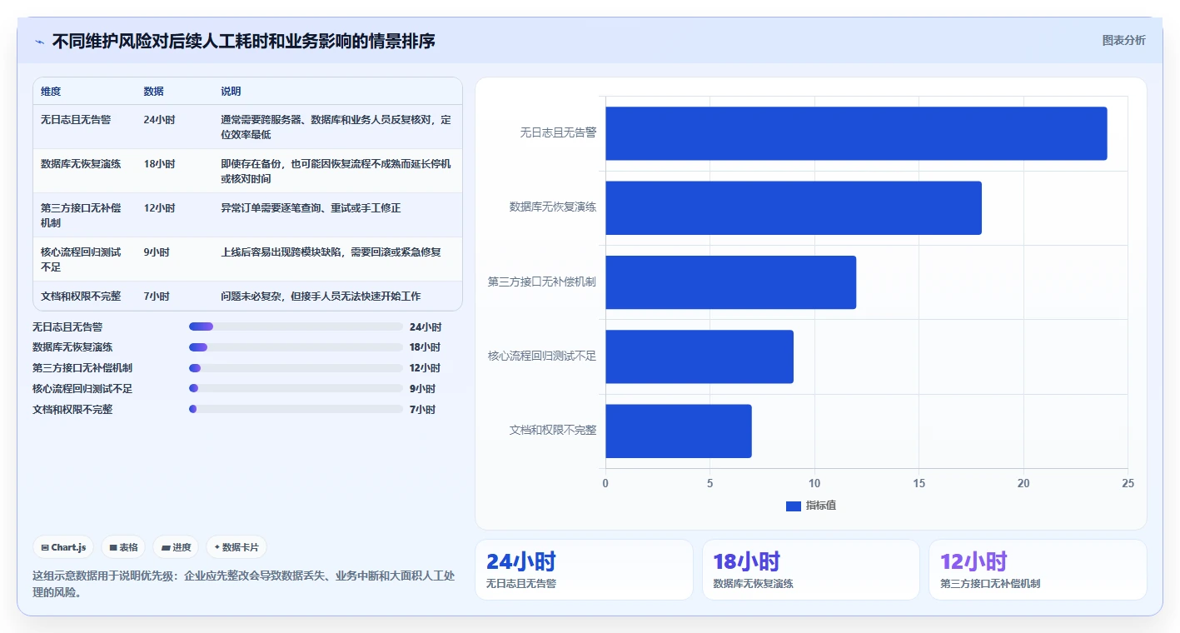Click the 维度 column header

51,92
